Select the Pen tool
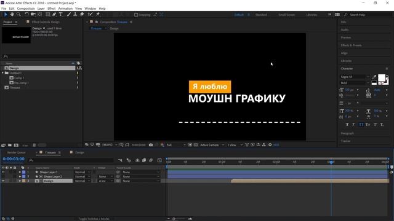394x221 pixels. pyautogui.click(x=54, y=15)
